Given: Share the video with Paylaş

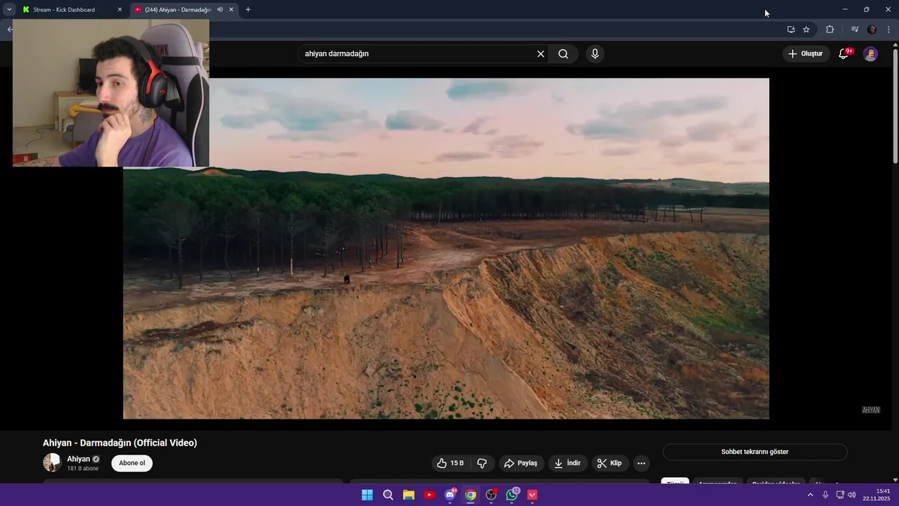Looking at the screenshot, I should pyautogui.click(x=521, y=463).
